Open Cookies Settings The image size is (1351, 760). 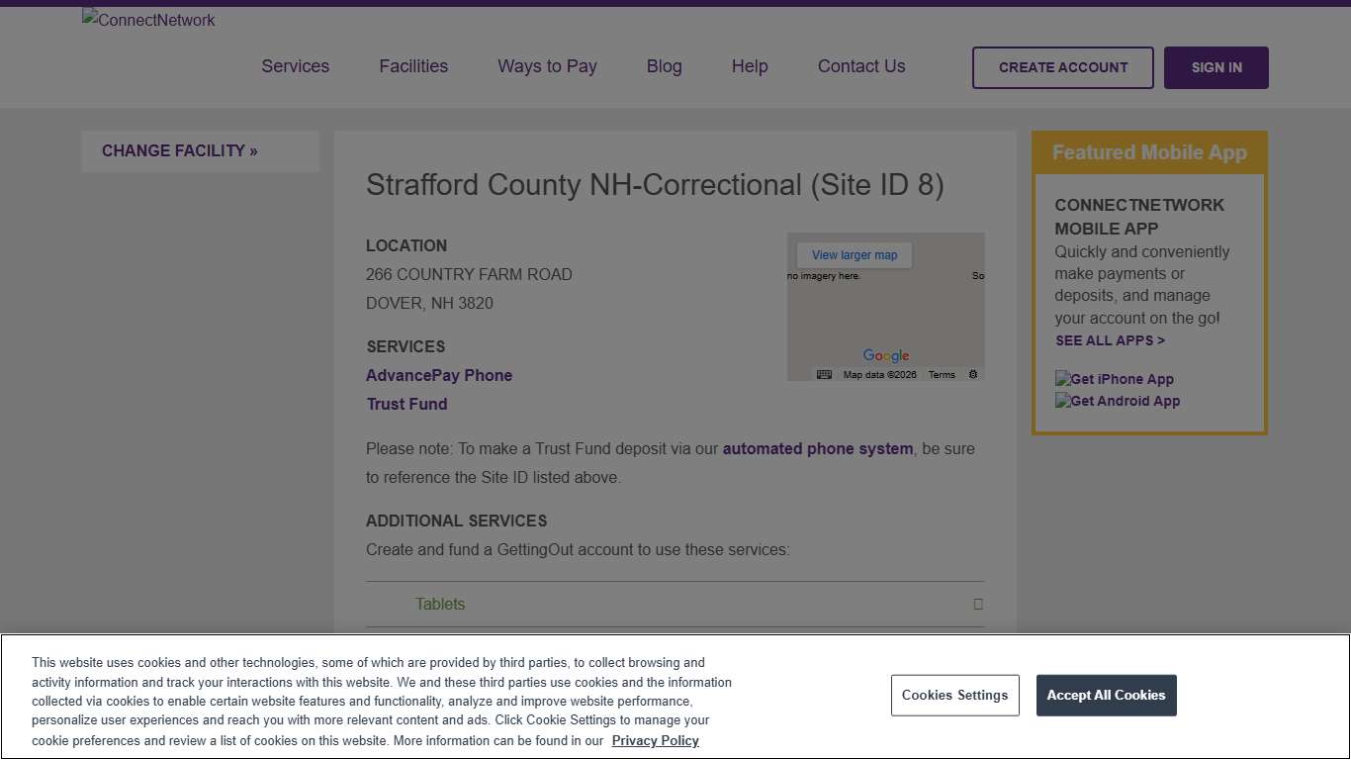click(x=954, y=695)
